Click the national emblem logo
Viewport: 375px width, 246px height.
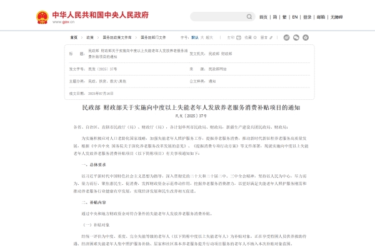(42, 17)
